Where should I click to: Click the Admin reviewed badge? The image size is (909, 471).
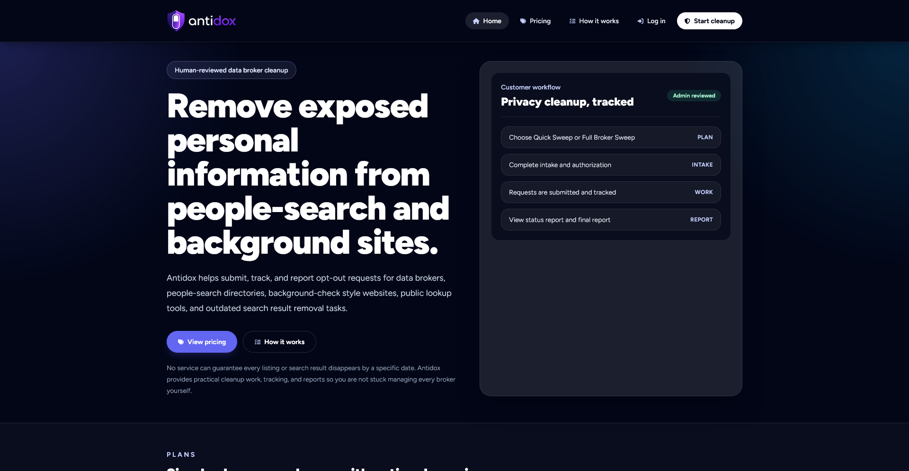click(694, 96)
